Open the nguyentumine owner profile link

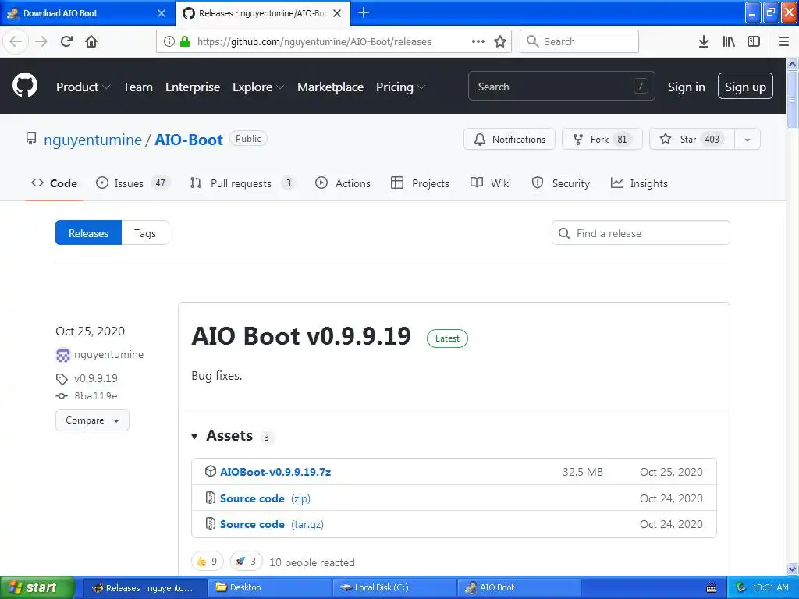93,140
